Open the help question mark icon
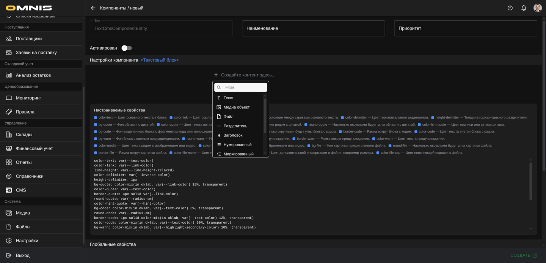Image resolution: width=546 pixels, height=263 pixels. [x=510, y=8]
